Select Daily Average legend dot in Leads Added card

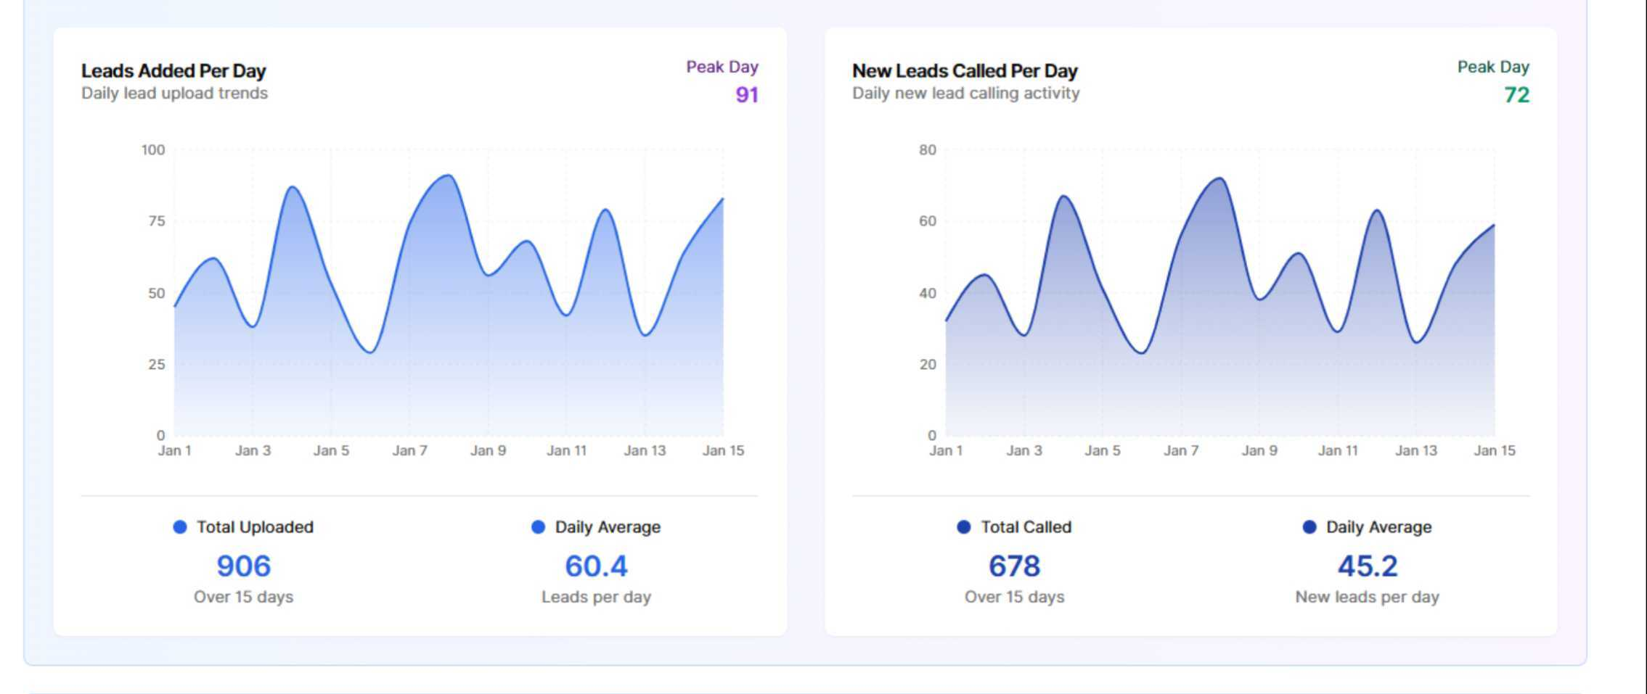click(538, 527)
